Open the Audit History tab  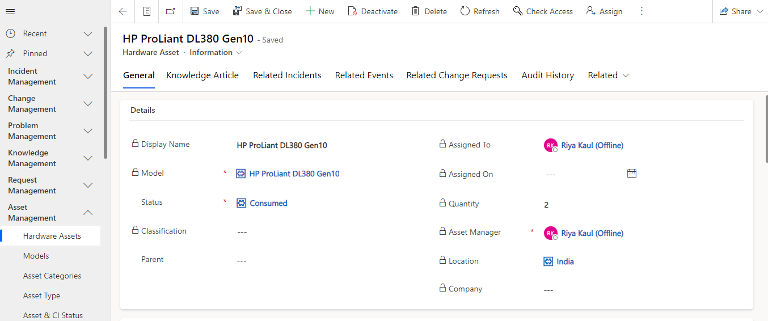548,75
